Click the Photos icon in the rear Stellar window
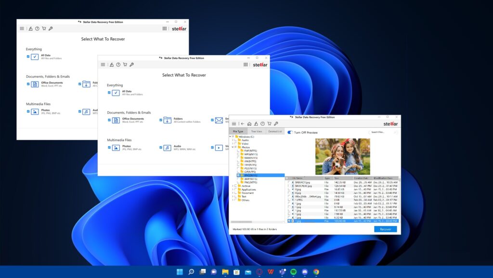 [x=35, y=111]
